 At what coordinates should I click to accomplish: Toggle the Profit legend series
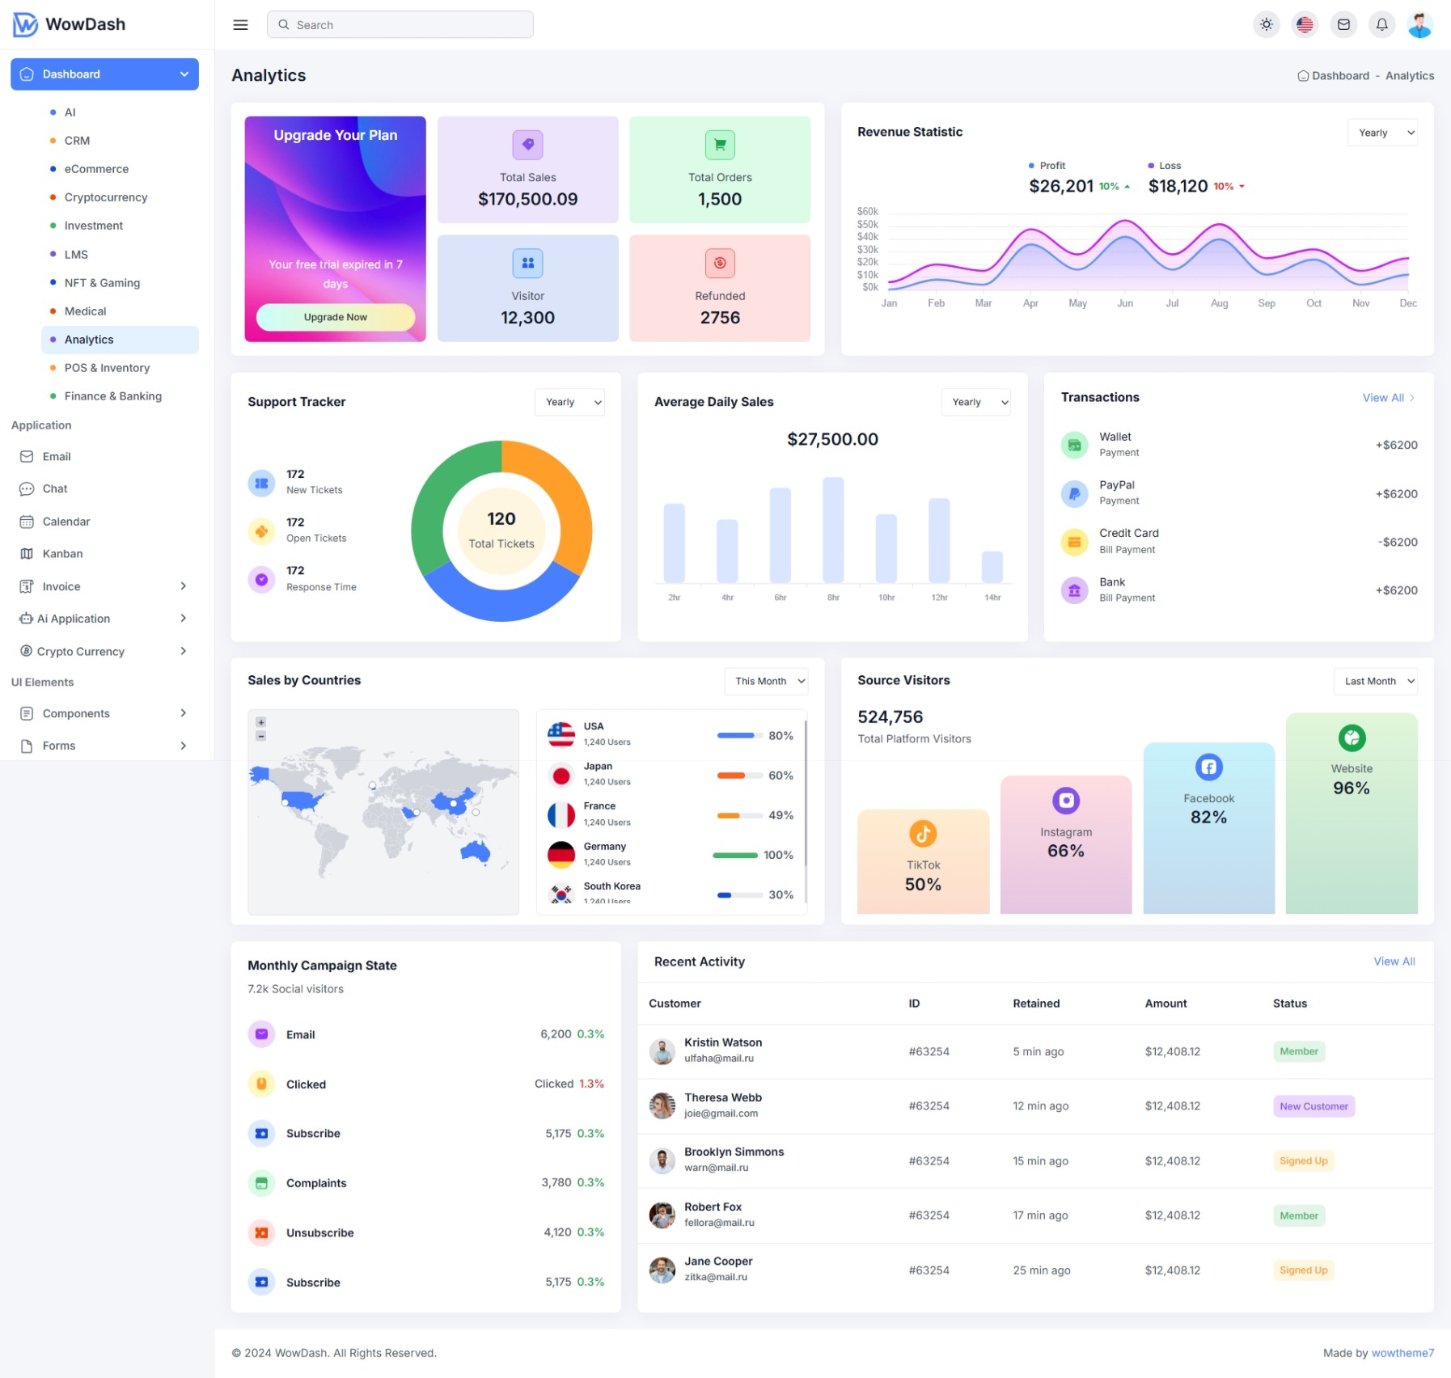[1047, 166]
